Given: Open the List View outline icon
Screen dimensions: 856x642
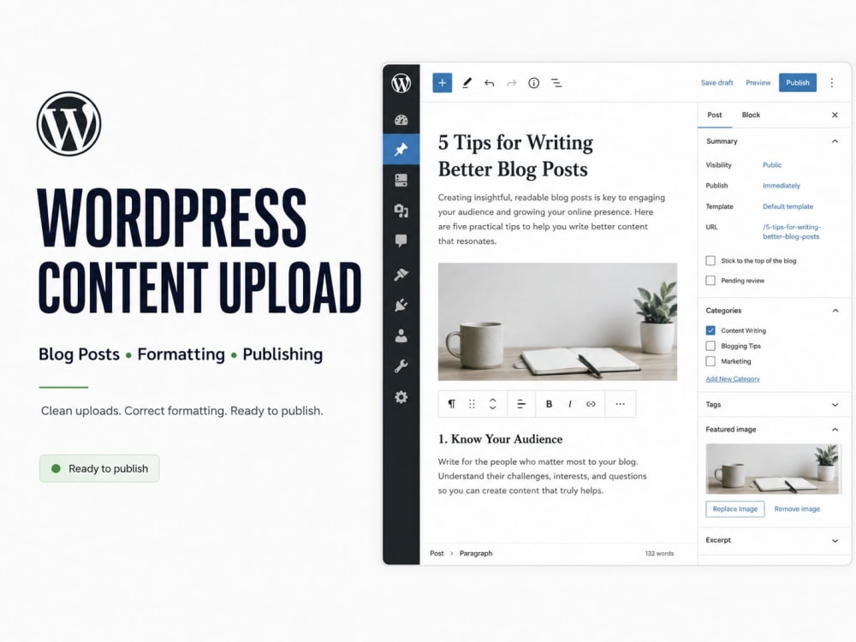Looking at the screenshot, I should [556, 83].
